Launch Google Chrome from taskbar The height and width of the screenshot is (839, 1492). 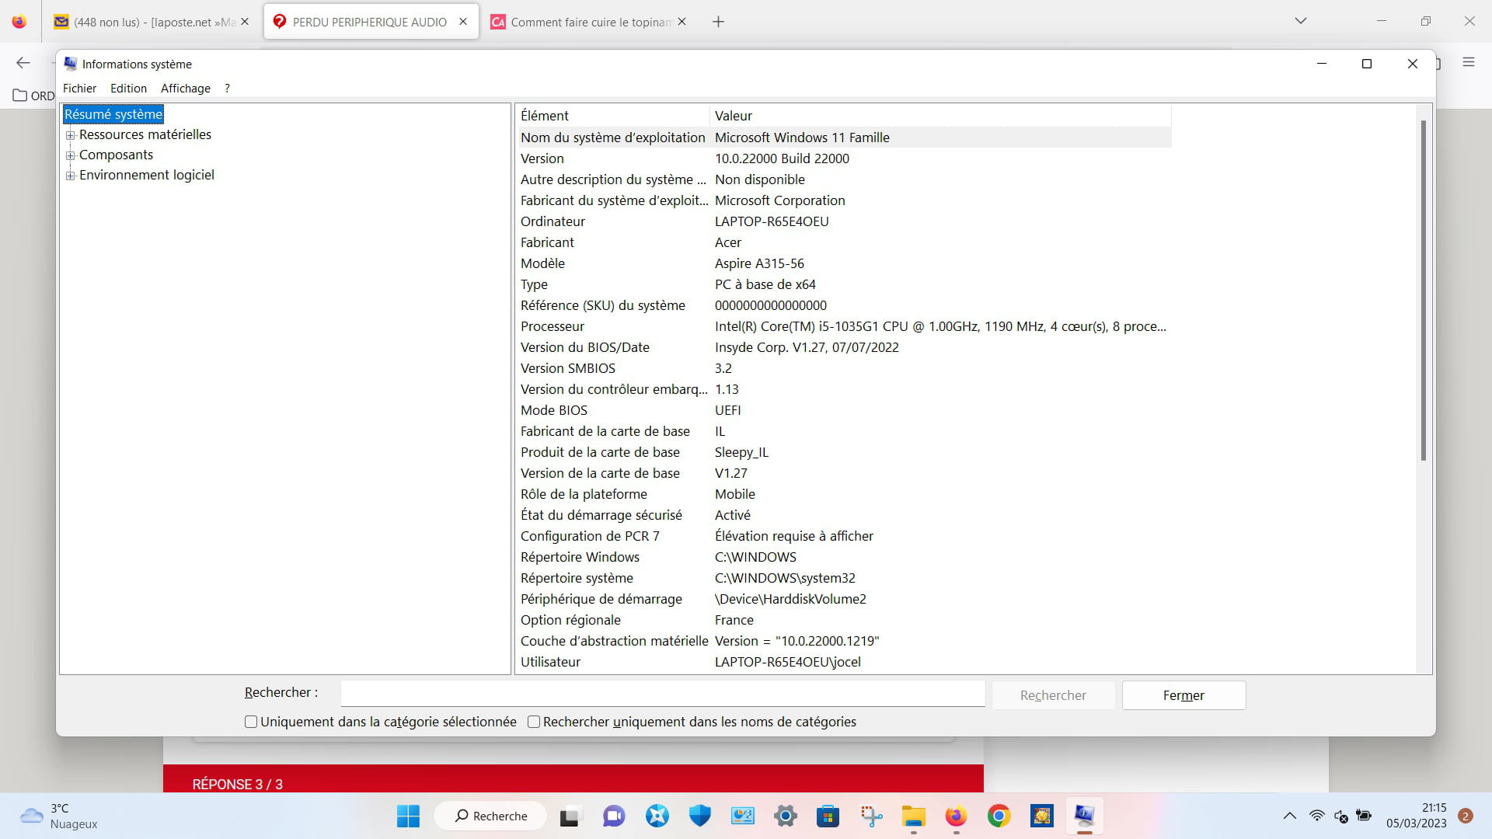coord(999,816)
